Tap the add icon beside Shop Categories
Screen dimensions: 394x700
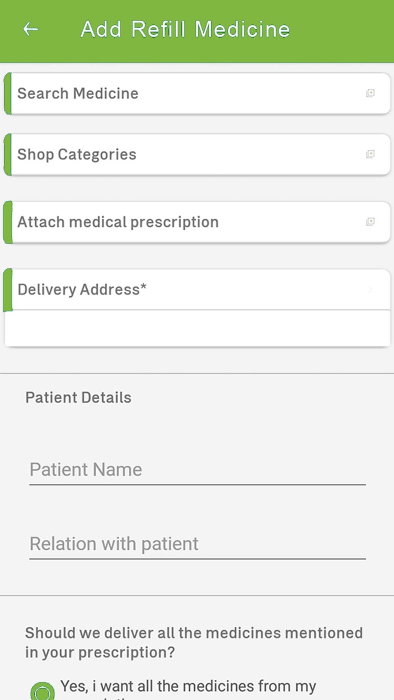(370, 154)
